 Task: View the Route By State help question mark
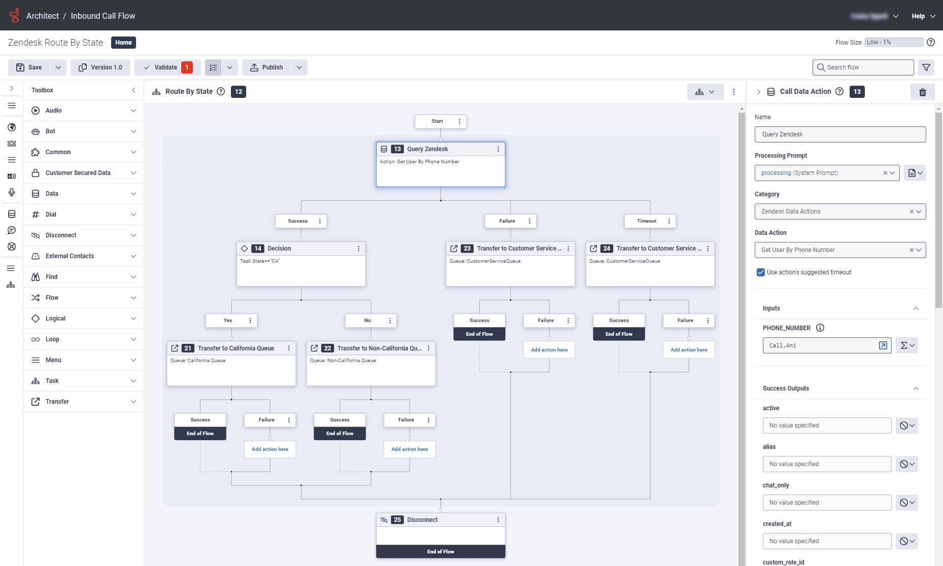coord(221,91)
